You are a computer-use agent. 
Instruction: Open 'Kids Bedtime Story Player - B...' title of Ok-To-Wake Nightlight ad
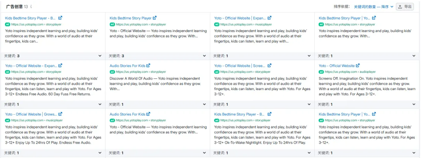tap(240, 114)
